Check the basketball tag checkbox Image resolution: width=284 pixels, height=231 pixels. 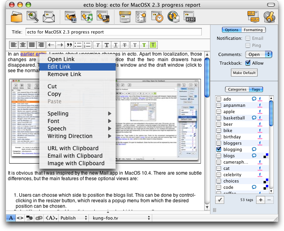point(219,118)
